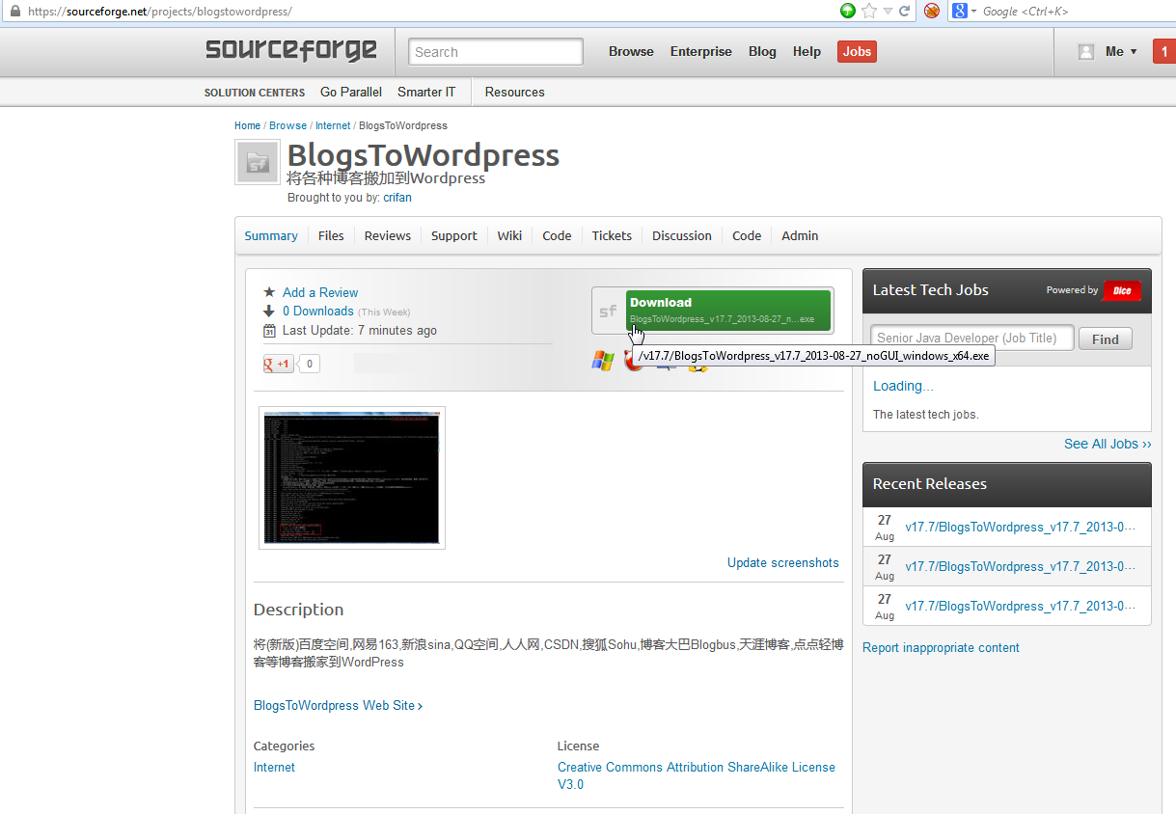Click the Add a Review link

click(320, 292)
